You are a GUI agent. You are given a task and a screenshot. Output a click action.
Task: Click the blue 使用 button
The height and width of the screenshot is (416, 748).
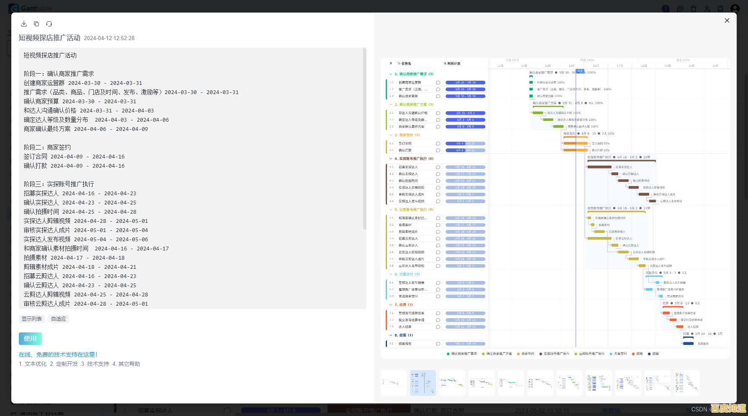coord(30,339)
